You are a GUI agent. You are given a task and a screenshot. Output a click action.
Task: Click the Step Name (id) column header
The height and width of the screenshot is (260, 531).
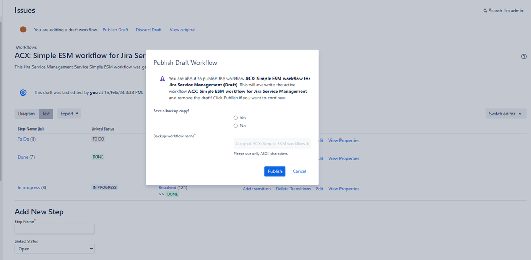[x=30, y=129]
